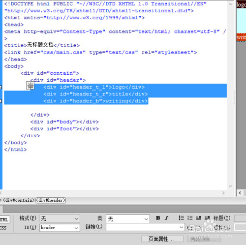Click the header_b writing div line

(x=95, y=101)
